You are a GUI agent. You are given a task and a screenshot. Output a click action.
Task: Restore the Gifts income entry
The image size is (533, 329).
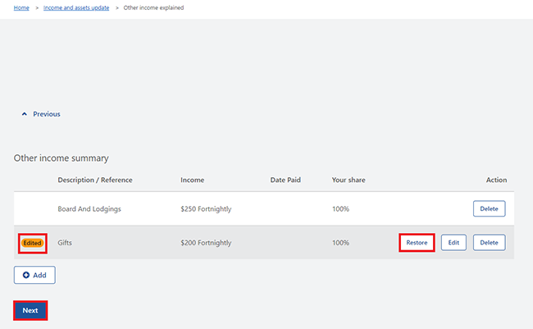point(417,243)
